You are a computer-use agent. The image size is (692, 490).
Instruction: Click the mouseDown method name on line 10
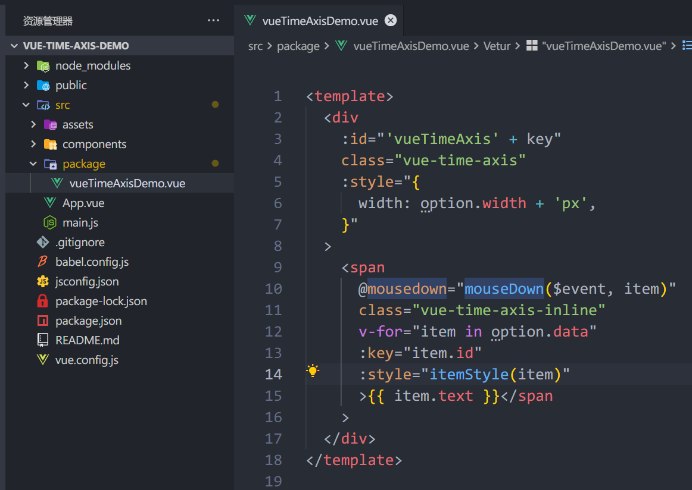504,288
